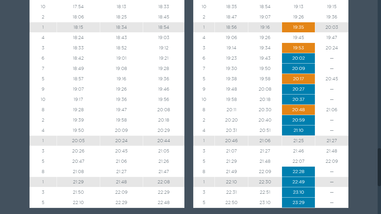Click the page vertical scrollbar thumb

click(379, 167)
